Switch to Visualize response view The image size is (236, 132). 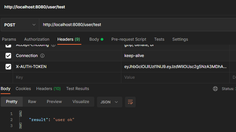tap(81, 102)
